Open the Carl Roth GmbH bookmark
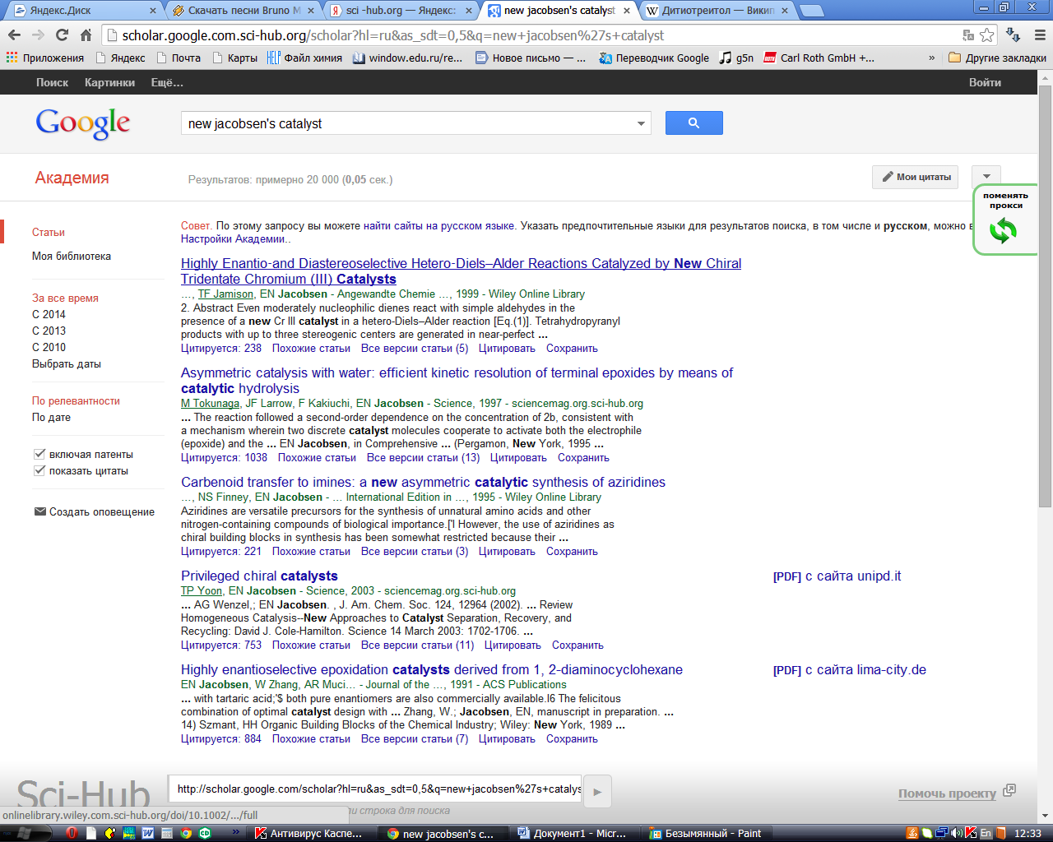Screen dimensions: 1053x842 (819, 58)
